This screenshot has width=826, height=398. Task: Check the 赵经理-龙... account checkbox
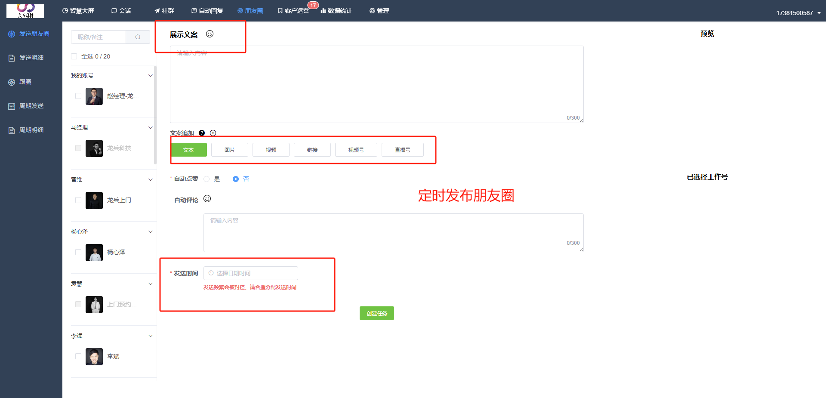[78, 96]
